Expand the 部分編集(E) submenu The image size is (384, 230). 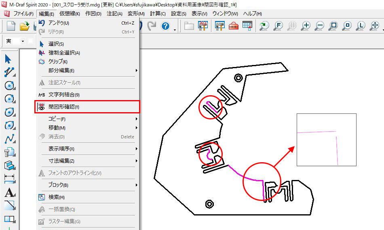click(88, 70)
